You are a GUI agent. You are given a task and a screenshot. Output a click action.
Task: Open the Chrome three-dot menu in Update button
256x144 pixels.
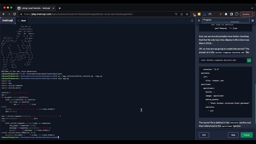252,14
